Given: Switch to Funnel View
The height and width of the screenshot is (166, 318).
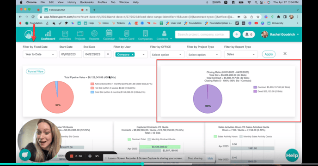Looking at the screenshot, I should point(36,71).
